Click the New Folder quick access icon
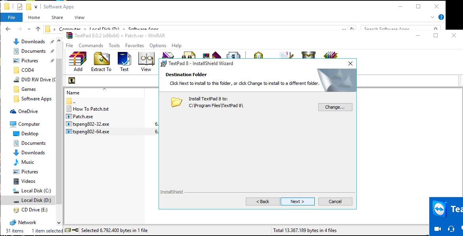This screenshot has width=463, height=236. [x=29, y=6]
